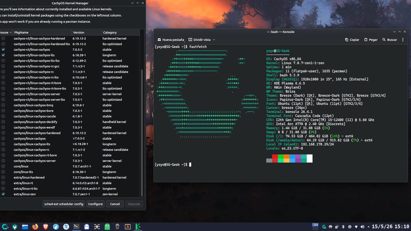Image resolution: width=411 pixels, height=231 pixels.
Task: Select cachyos-v3/linux-cachyos-server-lto package name
Action: 39,100
